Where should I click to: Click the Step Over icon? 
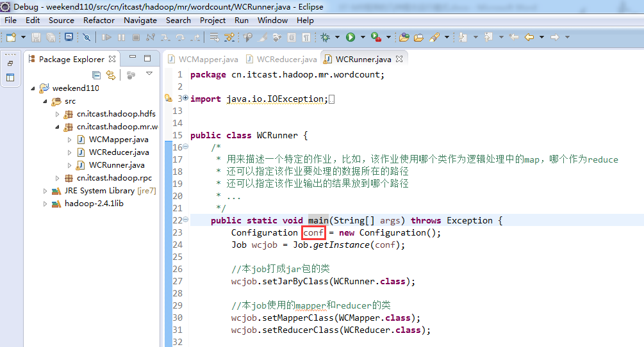pyautogui.click(x=180, y=37)
